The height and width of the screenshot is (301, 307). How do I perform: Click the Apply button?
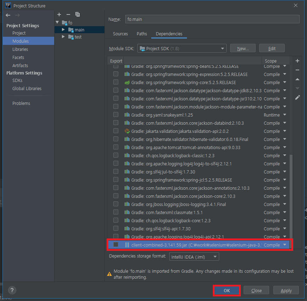[286, 290]
